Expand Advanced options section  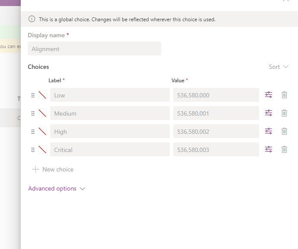(56, 188)
